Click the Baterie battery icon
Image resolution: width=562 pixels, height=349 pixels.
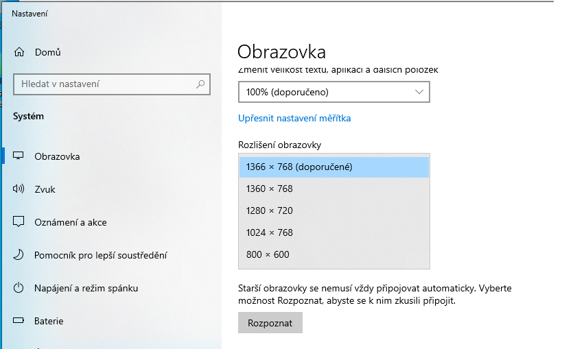[19, 321]
